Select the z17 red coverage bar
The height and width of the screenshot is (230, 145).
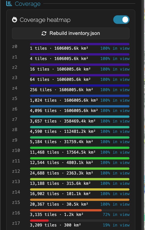tap(39, 220)
